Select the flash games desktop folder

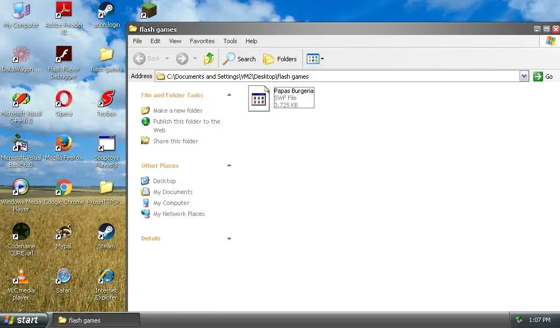click(x=107, y=59)
